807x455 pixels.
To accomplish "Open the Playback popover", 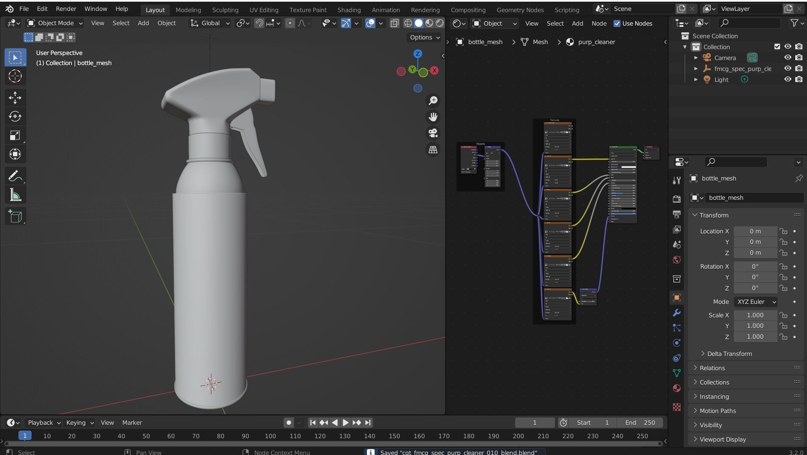I will pos(44,423).
